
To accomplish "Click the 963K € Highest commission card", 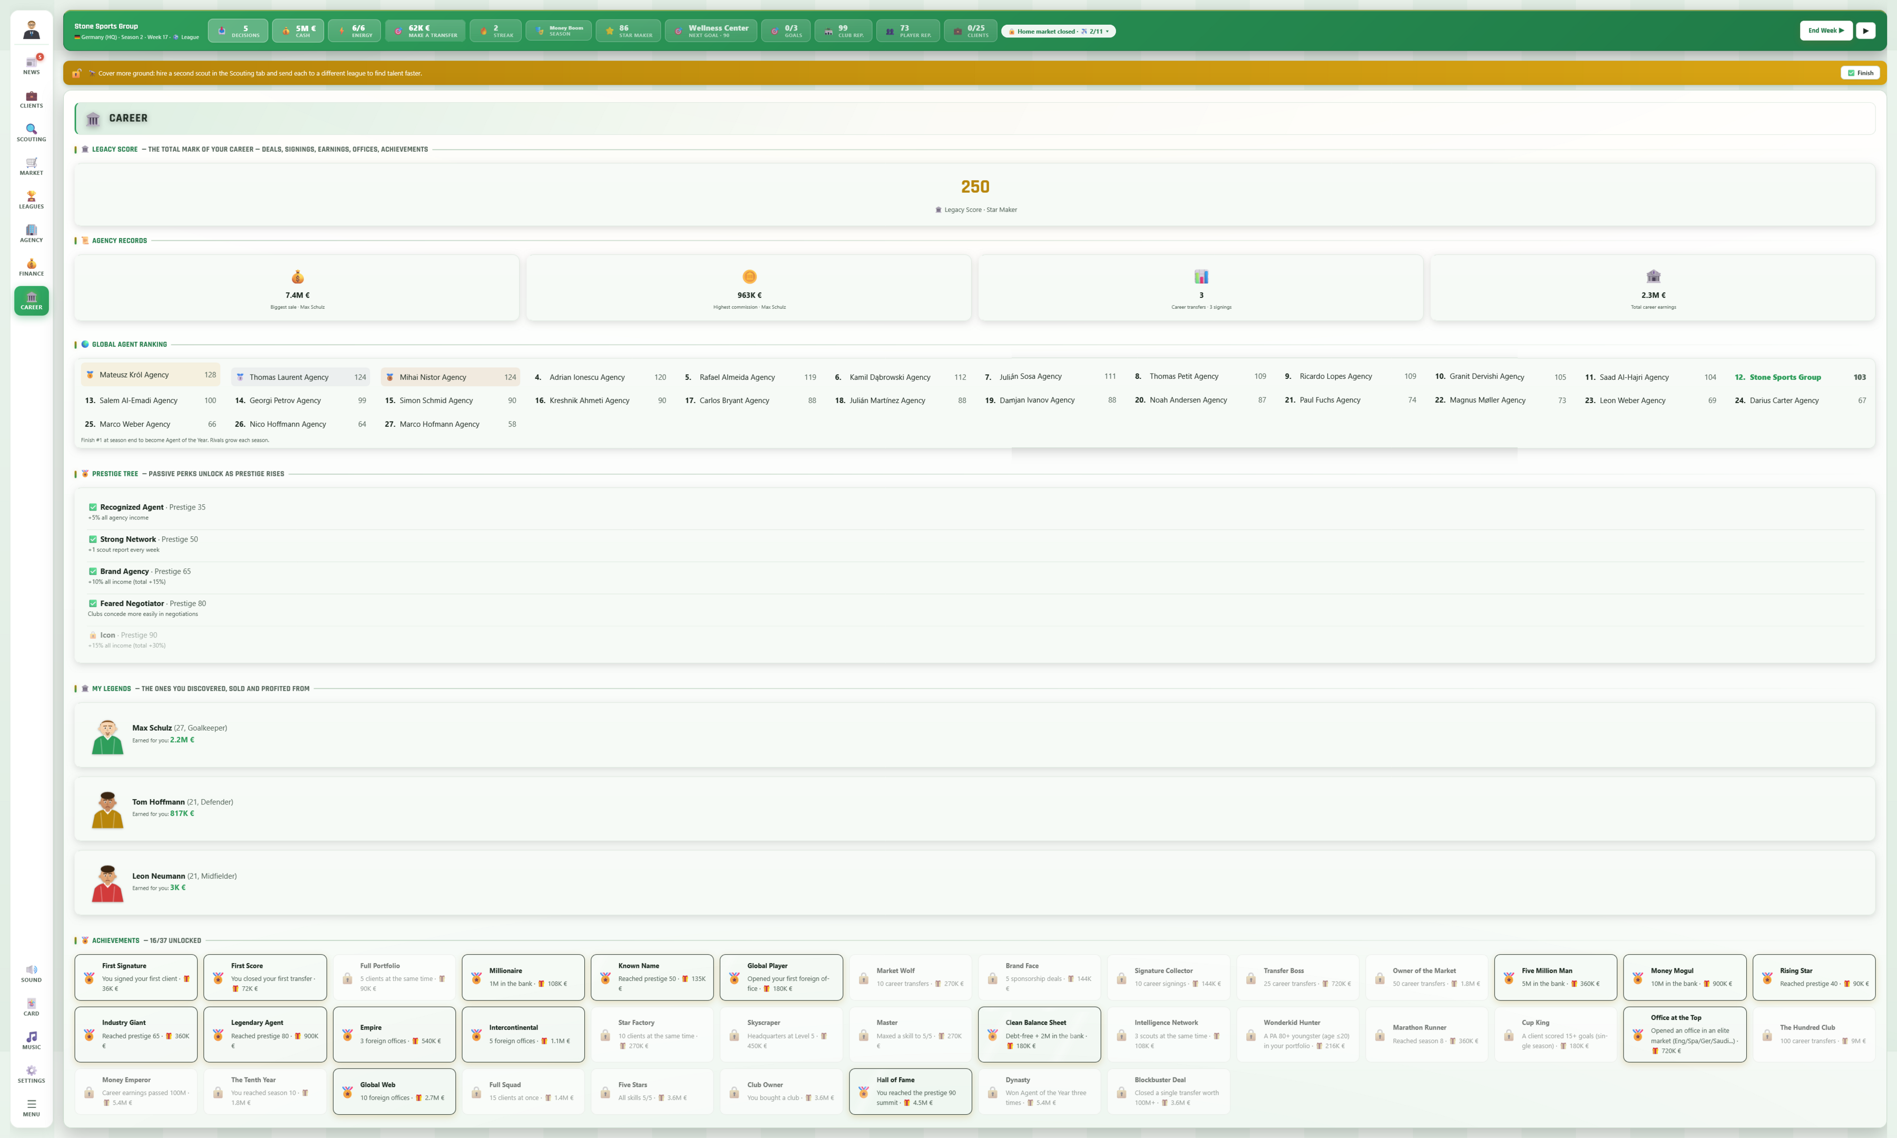I will pos(748,288).
